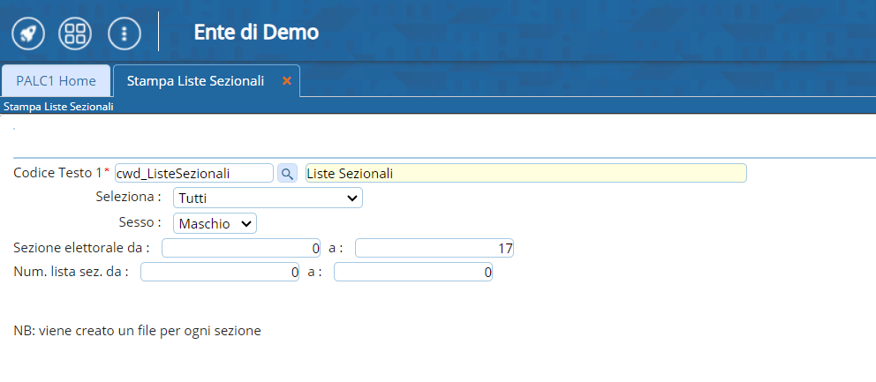Focus the Codice Testo 1 input field
The height and width of the screenshot is (382, 876).
coord(194,173)
